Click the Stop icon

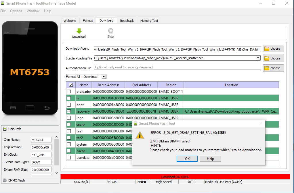(111, 31)
